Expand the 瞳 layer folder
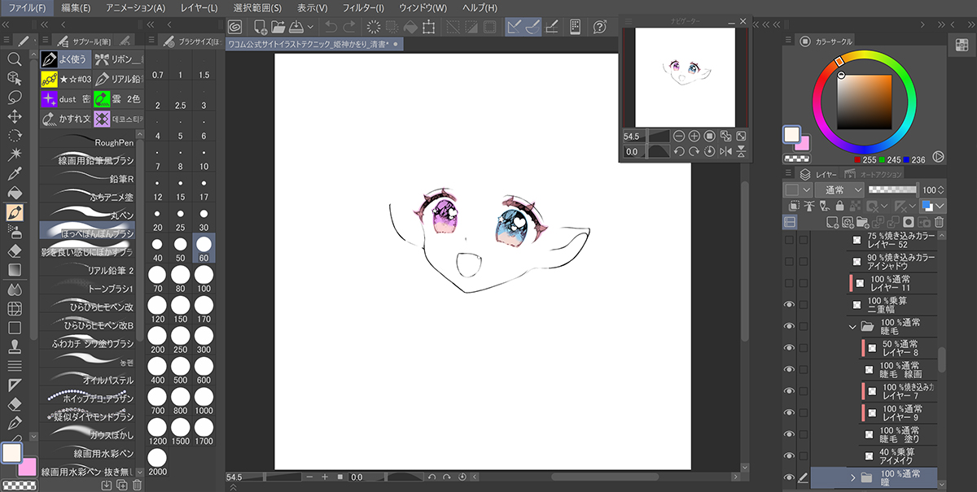This screenshot has height=492, width=977. point(853,477)
